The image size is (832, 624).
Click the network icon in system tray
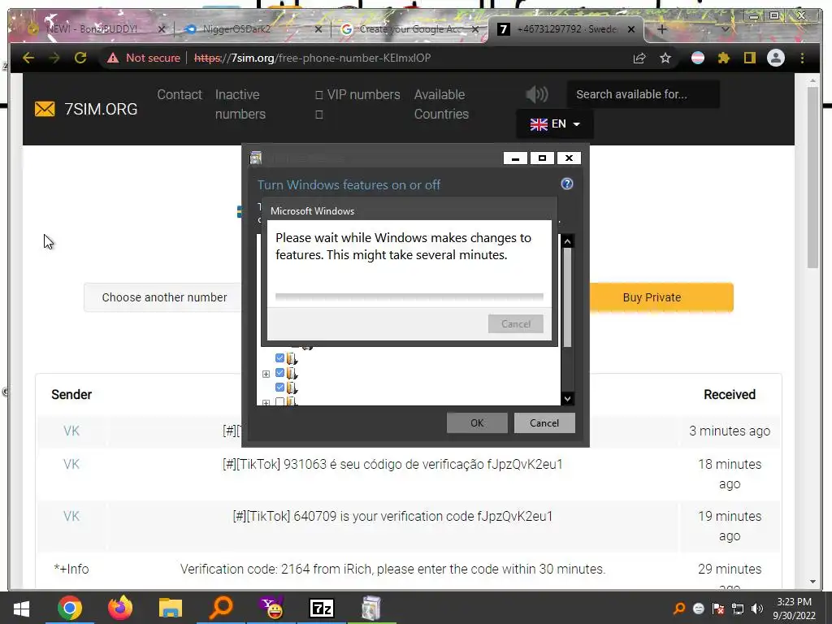coord(738,609)
